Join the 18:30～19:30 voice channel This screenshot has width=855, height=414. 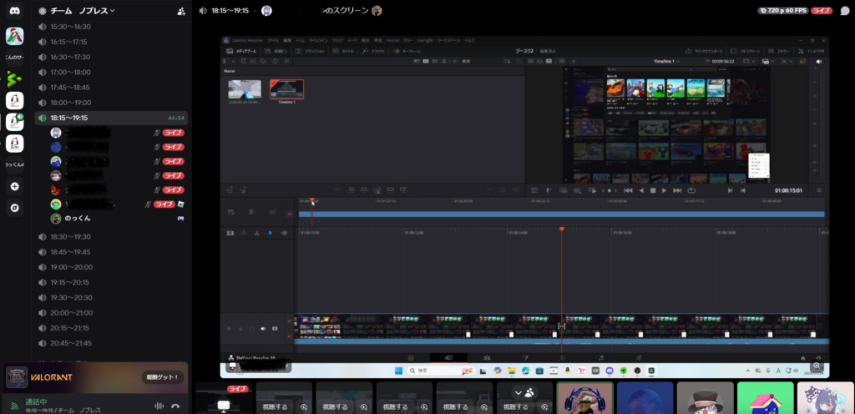pos(71,236)
